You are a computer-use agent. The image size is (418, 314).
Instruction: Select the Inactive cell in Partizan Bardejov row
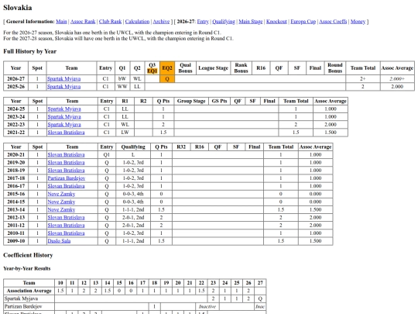(207, 306)
